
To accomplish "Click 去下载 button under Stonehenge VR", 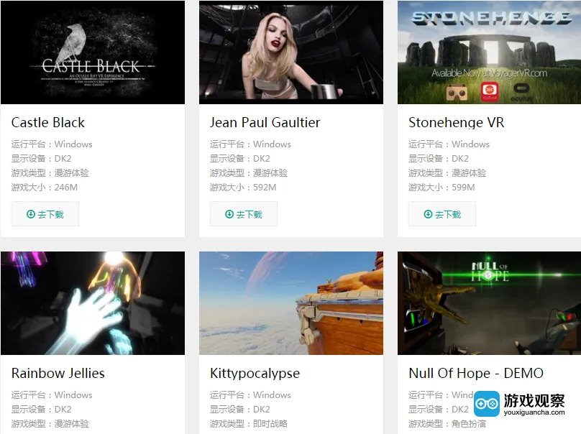I will click(442, 214).
